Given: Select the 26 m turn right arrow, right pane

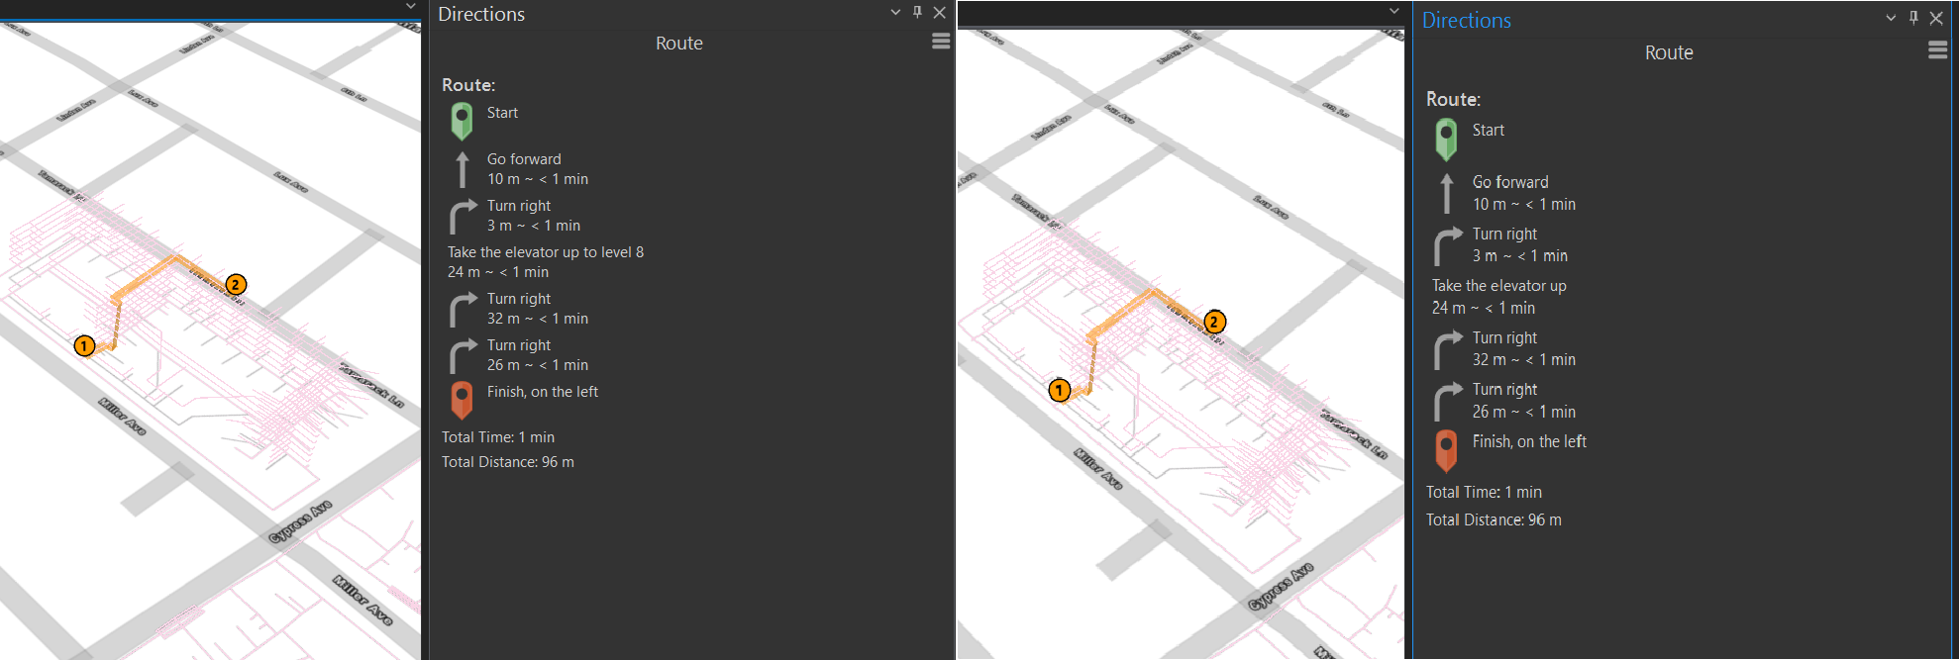Looking at the screenshot, I should [x=1448, y=401].
